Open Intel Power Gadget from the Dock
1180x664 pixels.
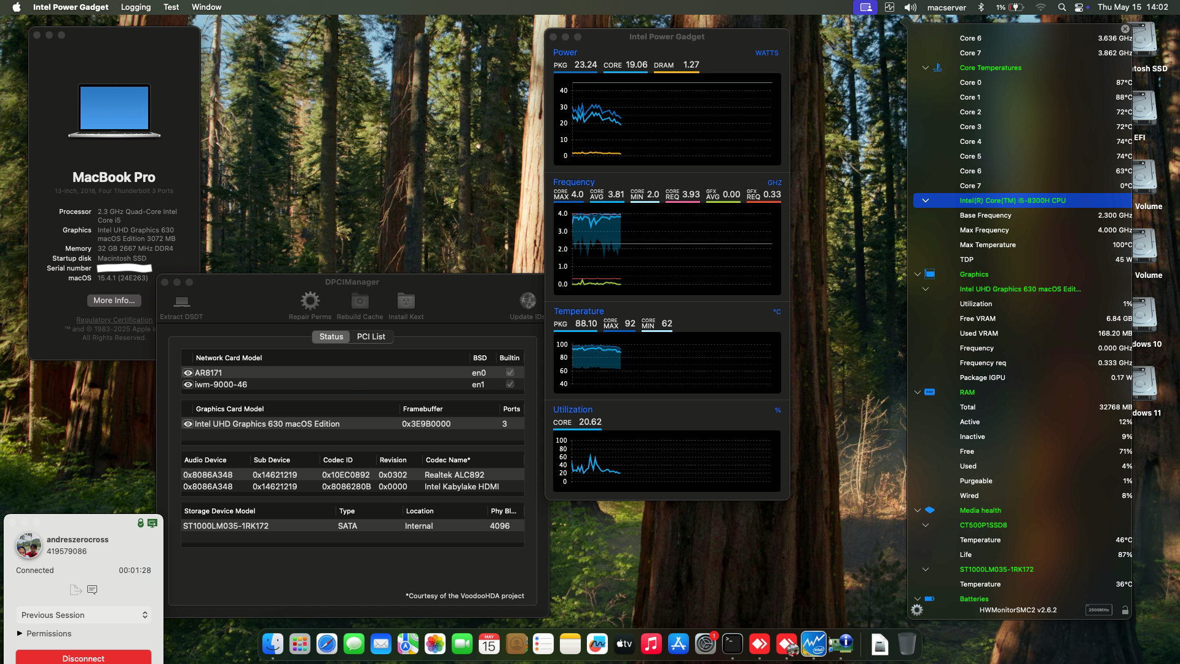[814, 644]
